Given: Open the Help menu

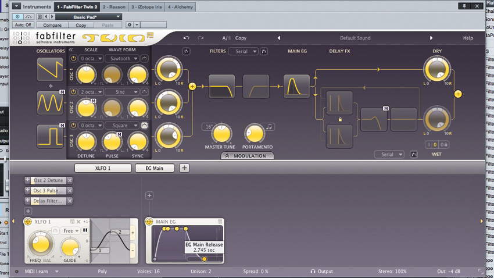Looking at the screenshot, I should [x=468, y=38].
